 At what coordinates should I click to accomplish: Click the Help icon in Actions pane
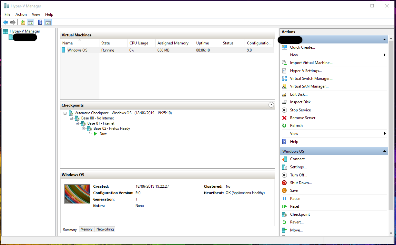pos(284,142)
